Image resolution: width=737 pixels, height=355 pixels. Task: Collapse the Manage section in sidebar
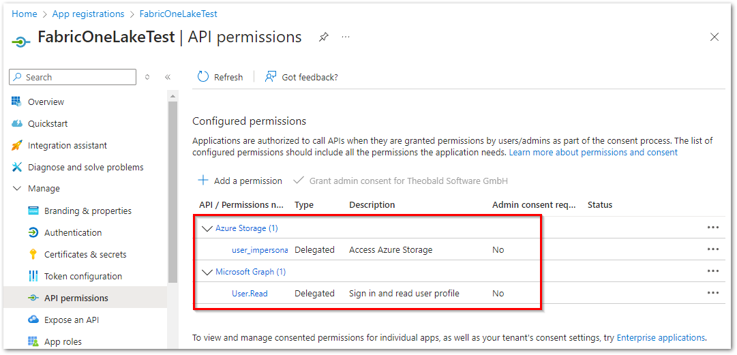(17, 188)
